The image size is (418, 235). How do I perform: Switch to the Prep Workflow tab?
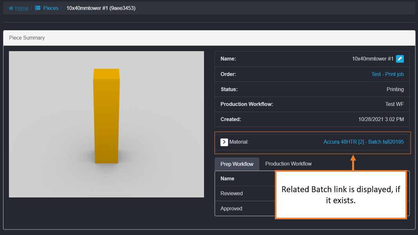pyautogui.click(x=237, y=164)
